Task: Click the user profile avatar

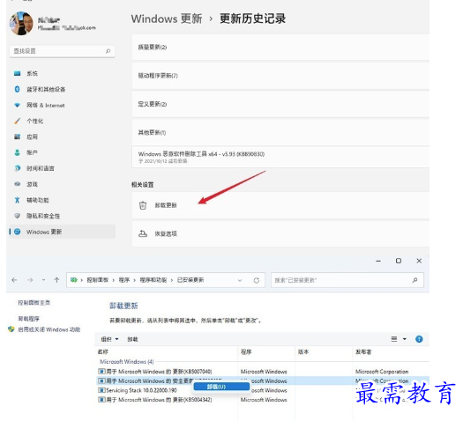Action: point(21,24)
